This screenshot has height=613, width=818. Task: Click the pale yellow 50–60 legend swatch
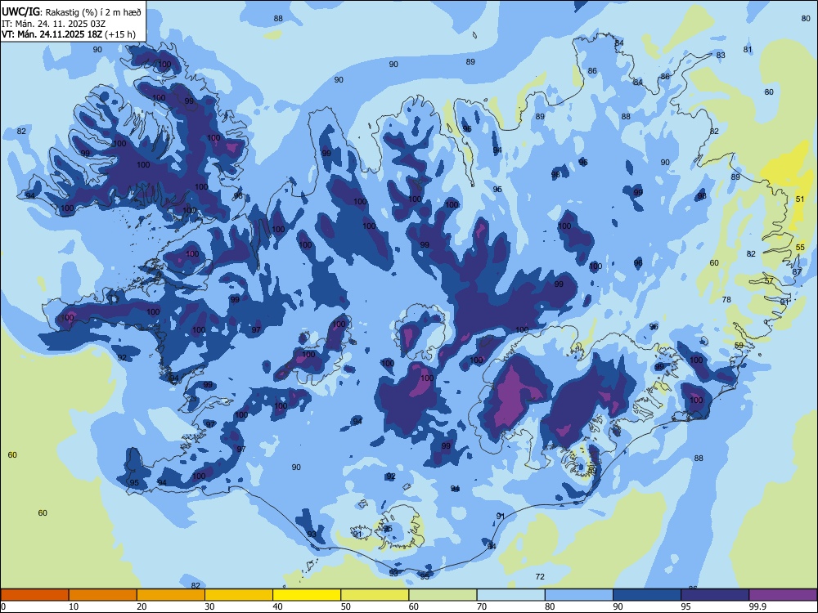point(375,595)
